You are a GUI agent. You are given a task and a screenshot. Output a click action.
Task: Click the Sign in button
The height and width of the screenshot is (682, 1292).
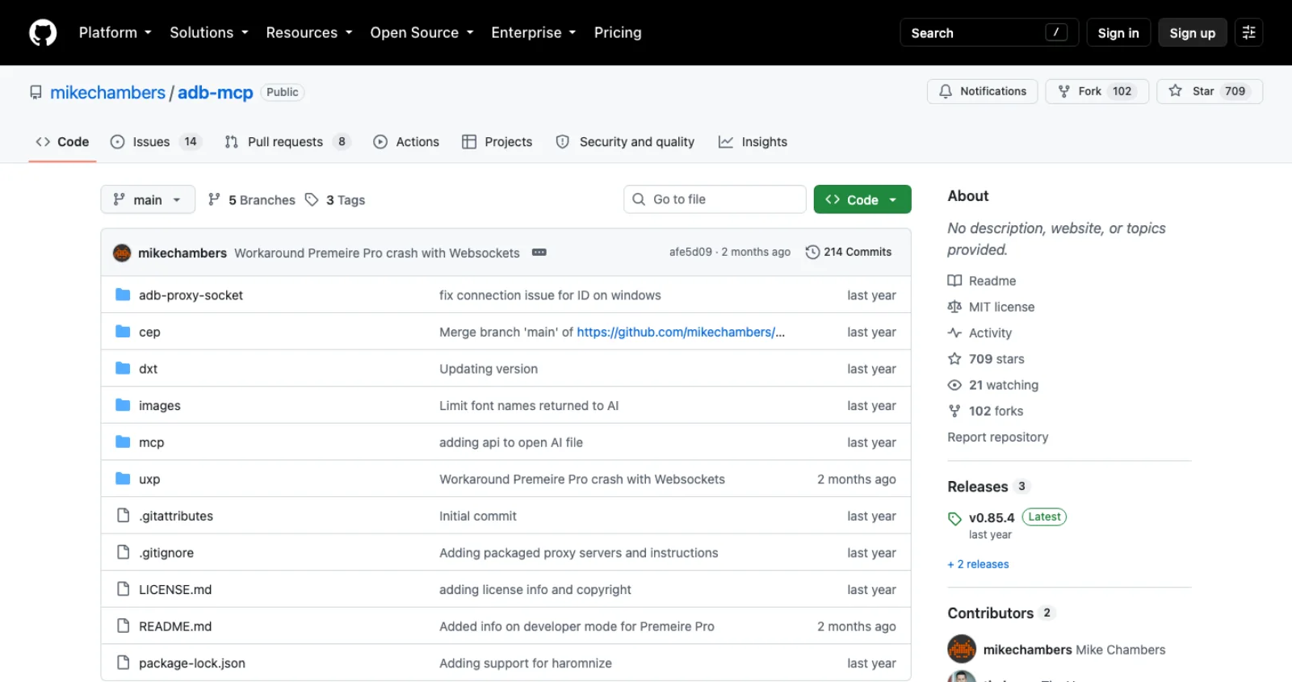1118,33
